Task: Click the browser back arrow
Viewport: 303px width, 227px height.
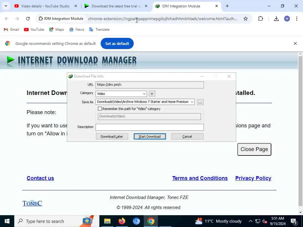Action: (x=7, y=19)
